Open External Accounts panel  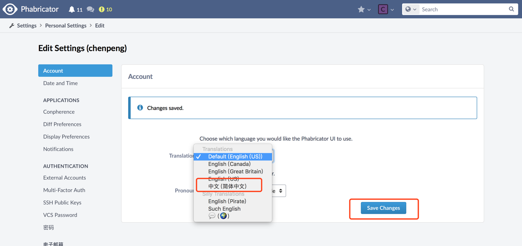(64, 178)
